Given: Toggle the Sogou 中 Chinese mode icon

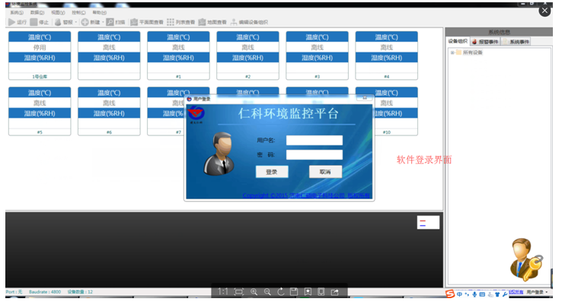Looking at the screenshot, I should tap(459, 294).
